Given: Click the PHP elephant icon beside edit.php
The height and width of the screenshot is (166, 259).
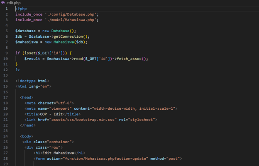Looking at the screenshot, I should pyautogui.click(x=3, y=2).
